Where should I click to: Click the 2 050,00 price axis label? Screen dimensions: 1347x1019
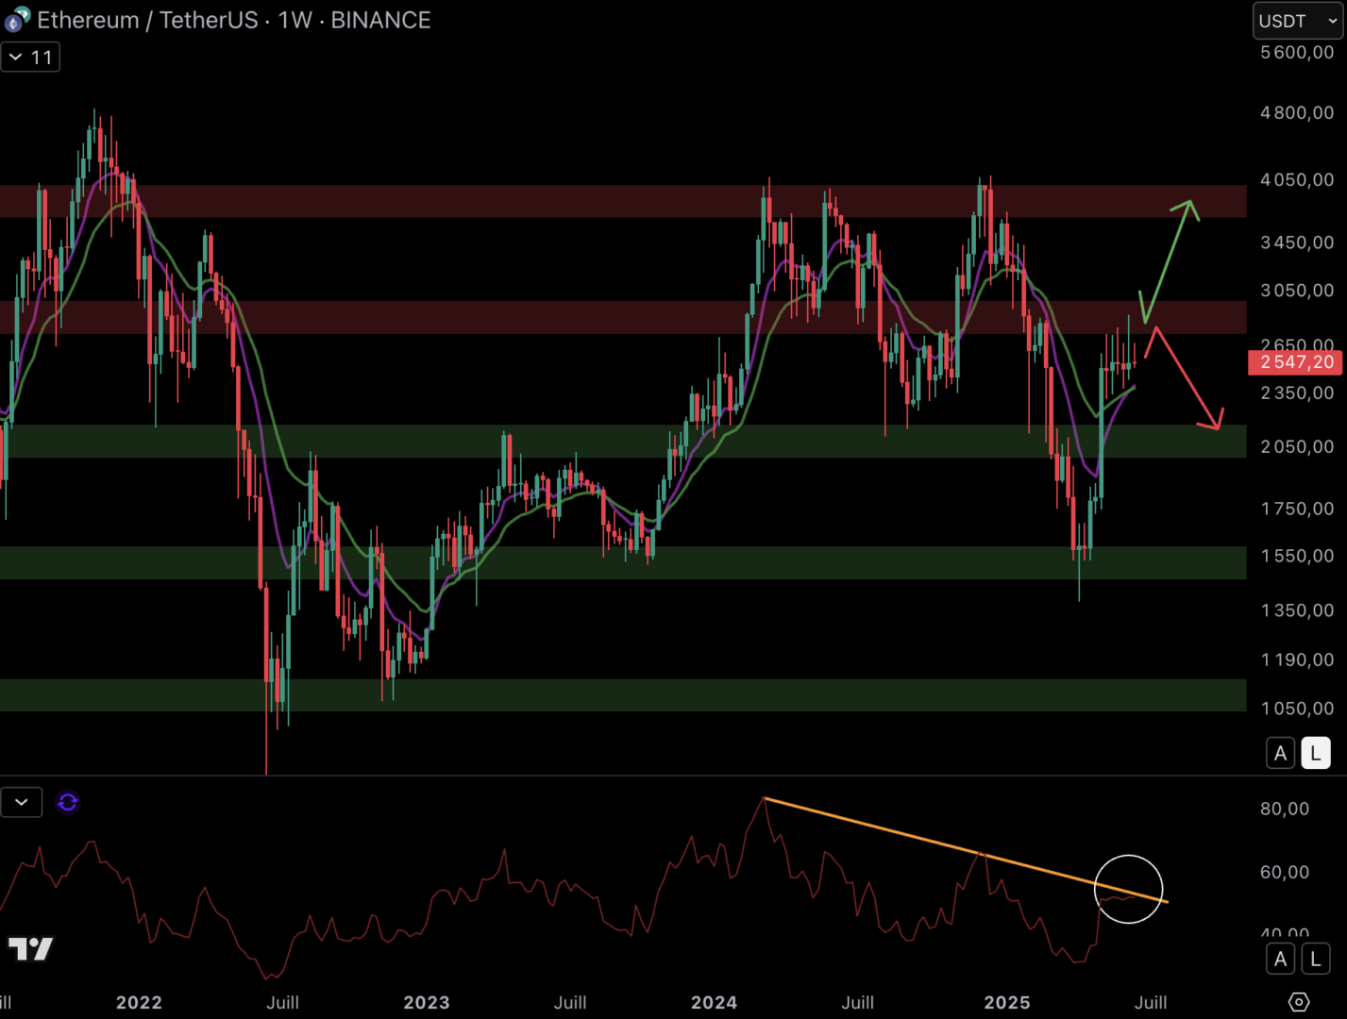click(x=1298, y=446)
